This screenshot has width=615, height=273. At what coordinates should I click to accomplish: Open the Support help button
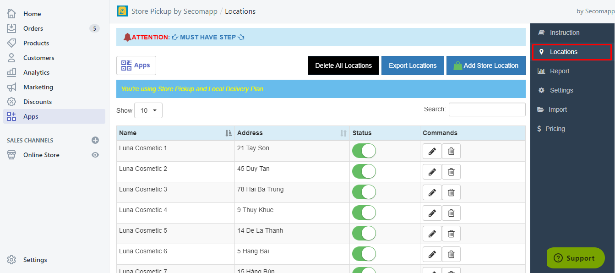tap(576, 258)
